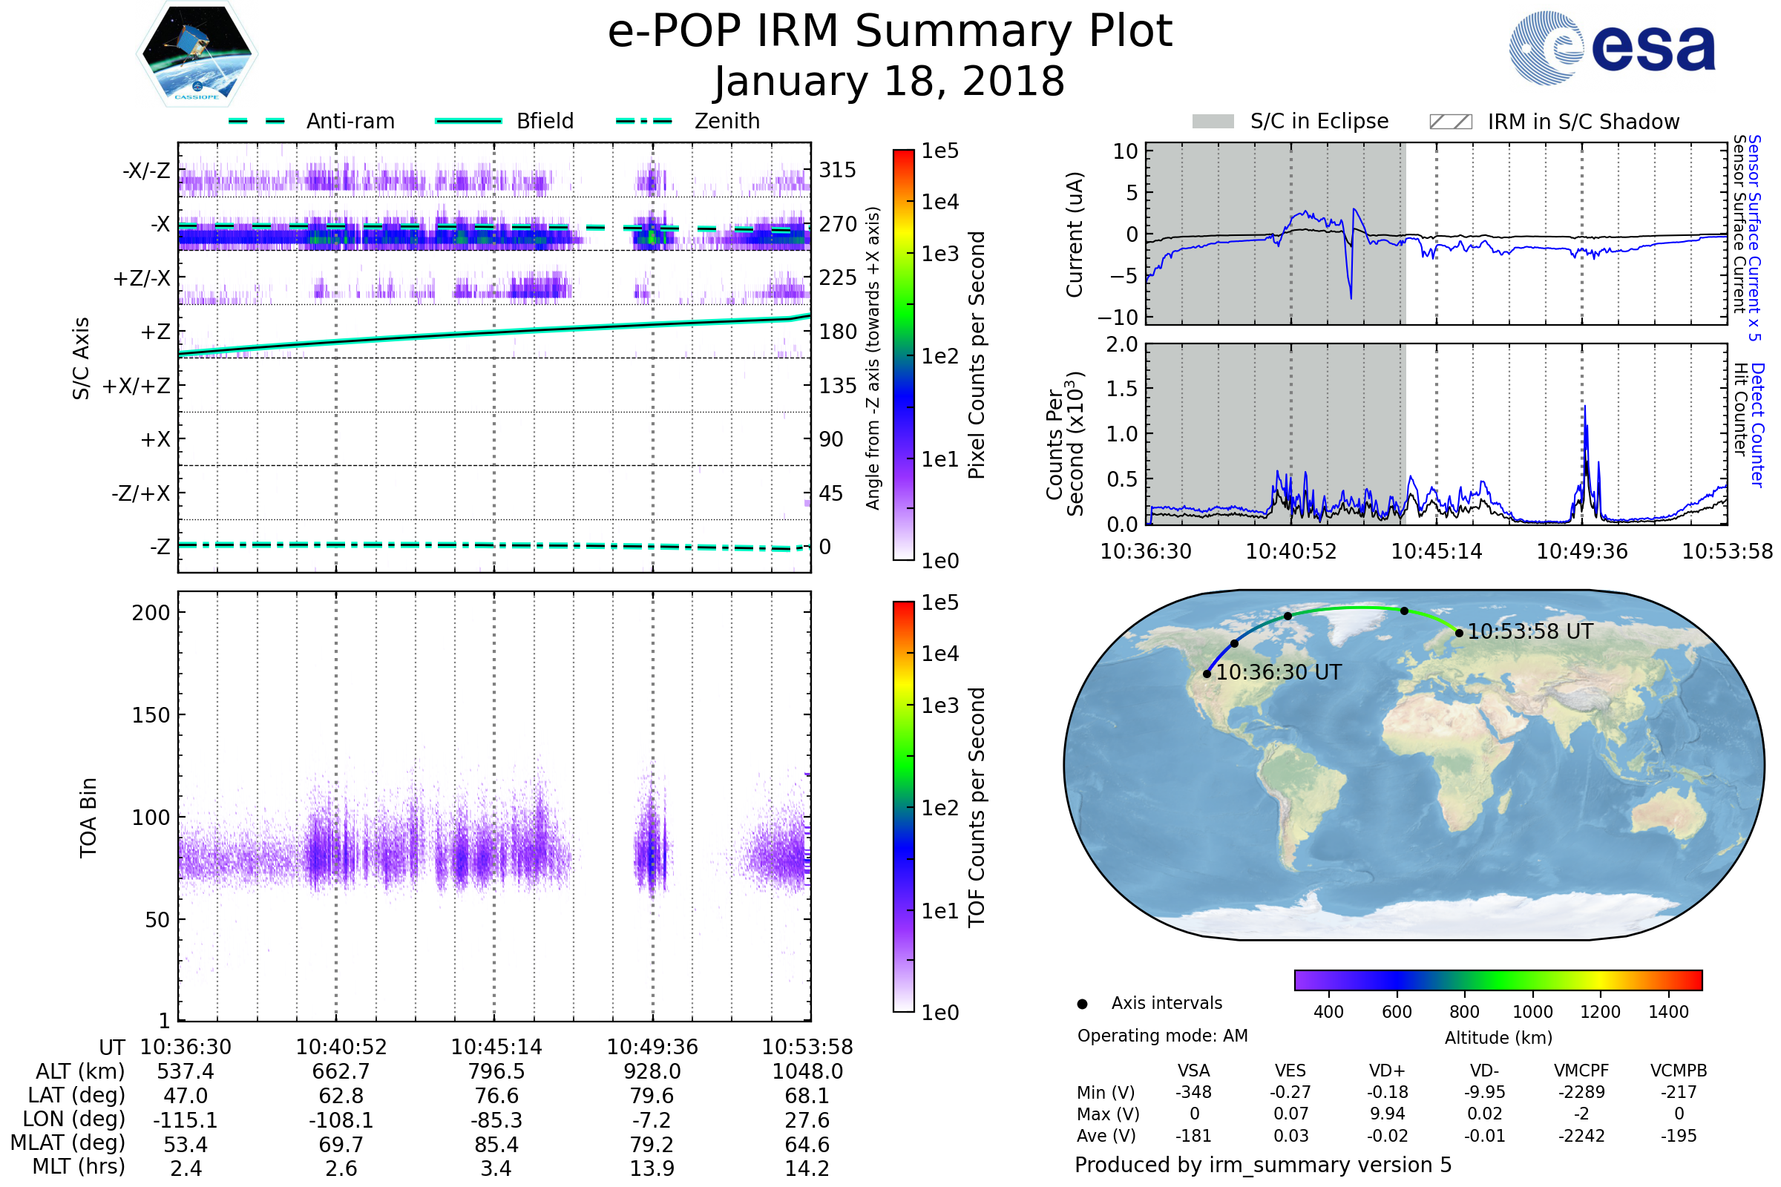The width and height of the screenshot is (1781, 1187).
Task: Click the CASSIOPE mission logo
Action: 197,54
